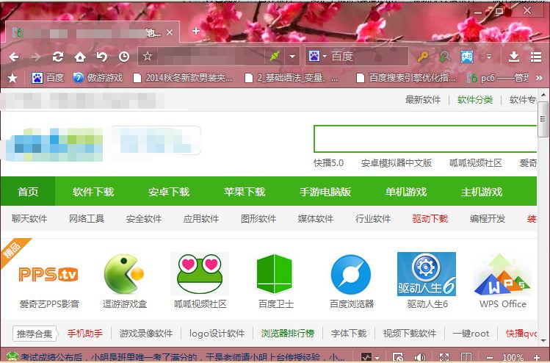Toggle split screen icon in status bar
550x363 pixels.
click(466, 357)
